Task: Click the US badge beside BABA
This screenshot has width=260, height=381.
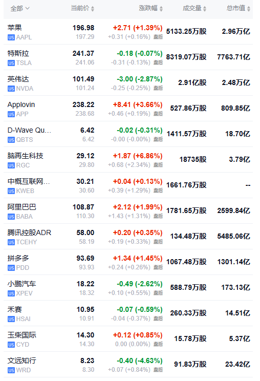Action: pyautogui.click(x=11, y=217)
